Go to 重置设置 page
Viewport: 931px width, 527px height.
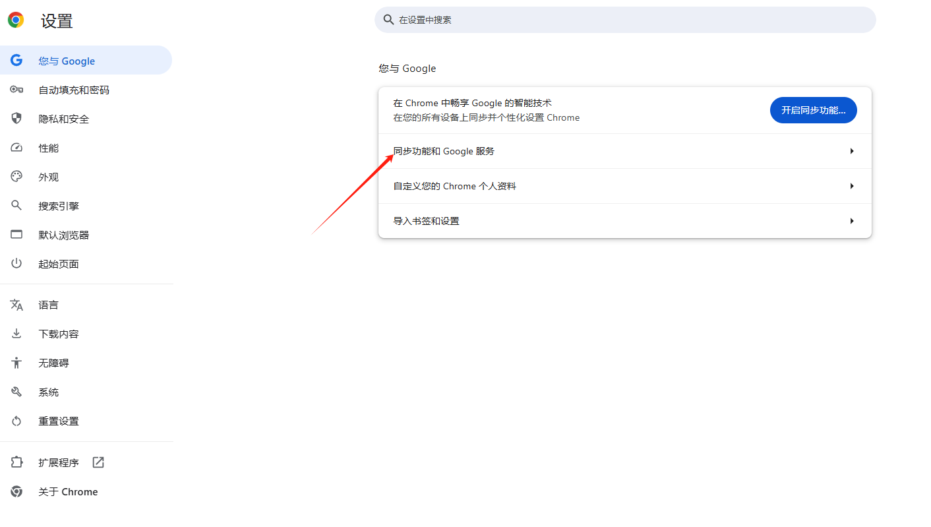86,421
